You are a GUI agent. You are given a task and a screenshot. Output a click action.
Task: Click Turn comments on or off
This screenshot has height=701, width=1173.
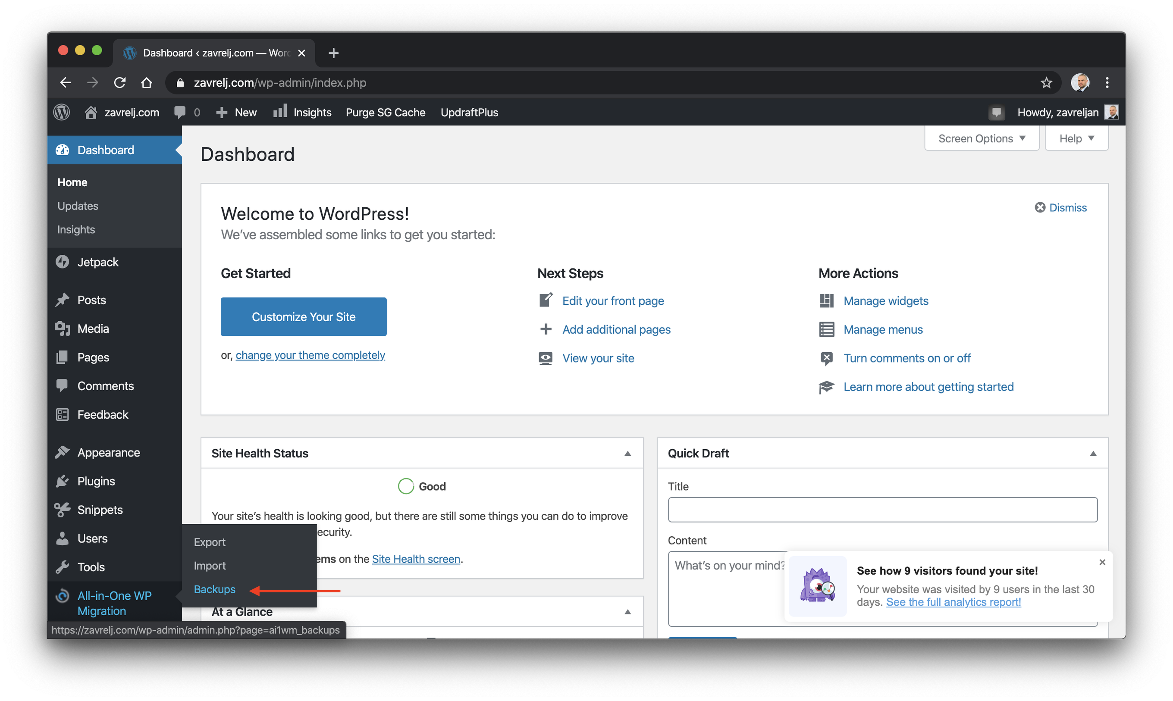tap(907, 358)
